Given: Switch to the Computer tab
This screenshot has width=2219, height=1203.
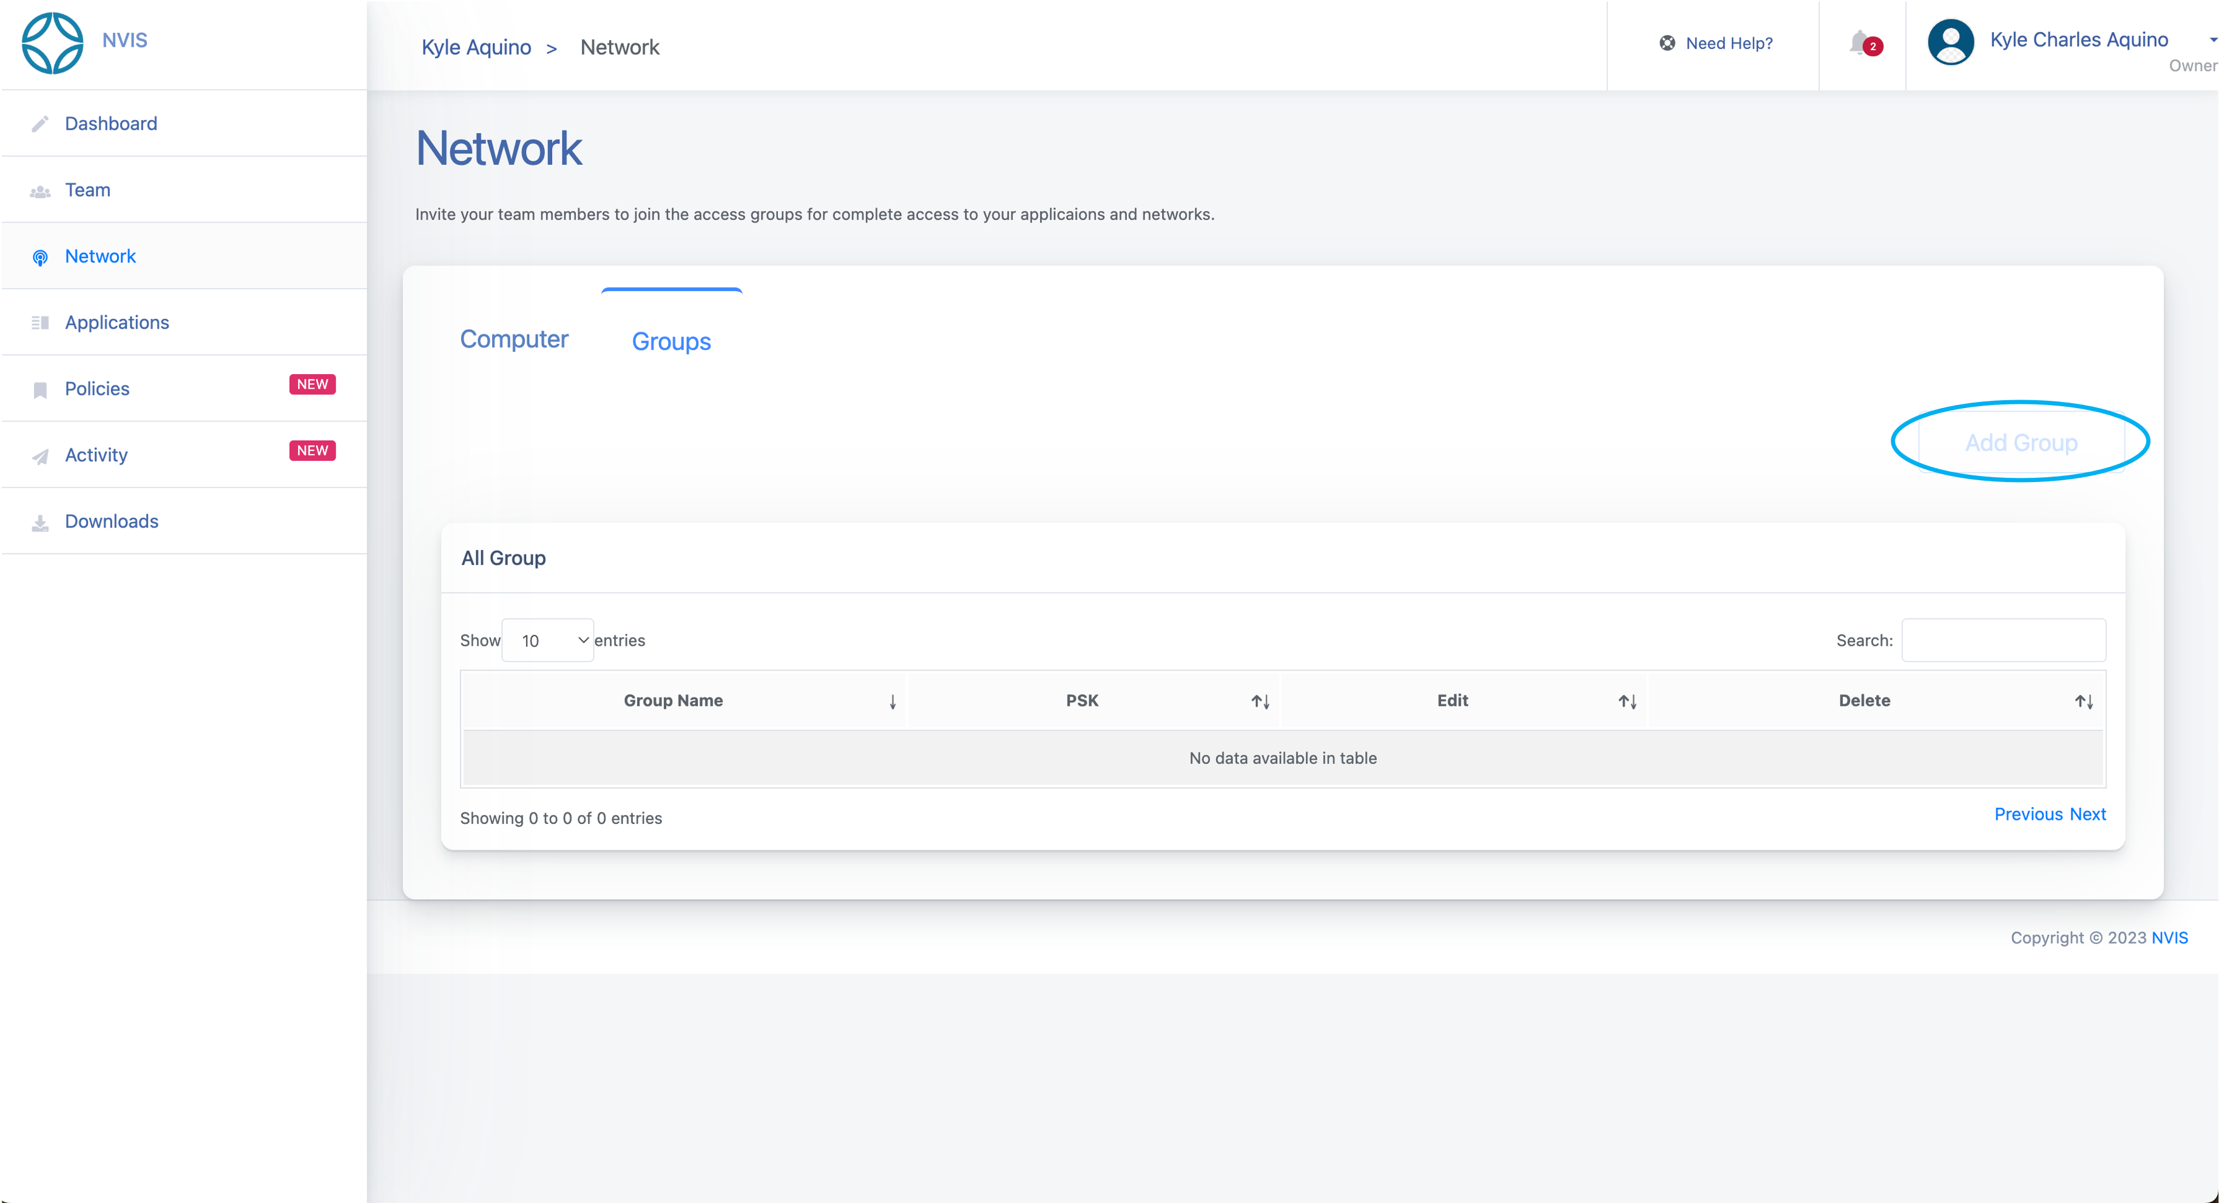Looking at the screenshot, I should tap(513, 340).
